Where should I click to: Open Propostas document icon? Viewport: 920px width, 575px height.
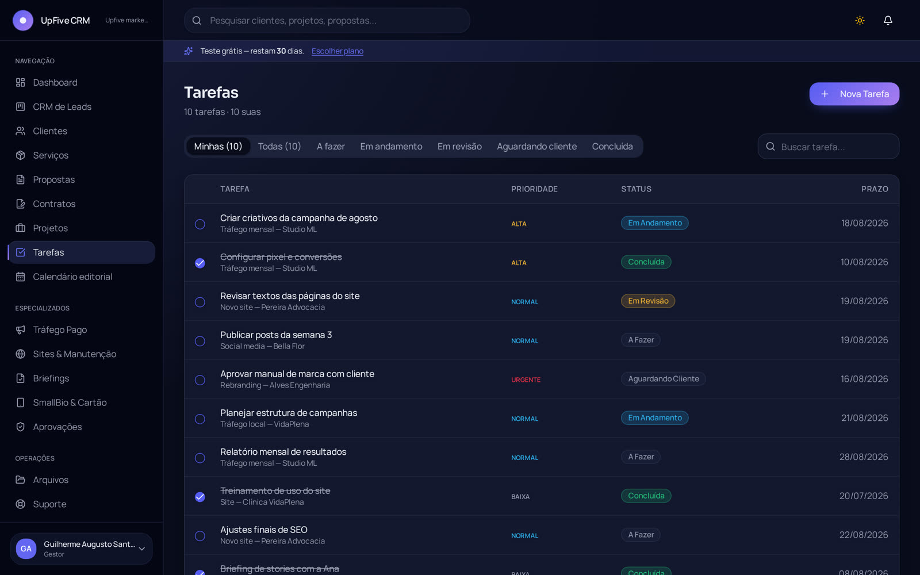tap(21, 179)
